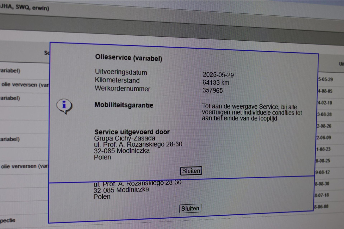The height and width of the screenshot is (229, 344).
Task: Click the Olieservice (variabel) dialog heading
Action: tap(129, 58)
